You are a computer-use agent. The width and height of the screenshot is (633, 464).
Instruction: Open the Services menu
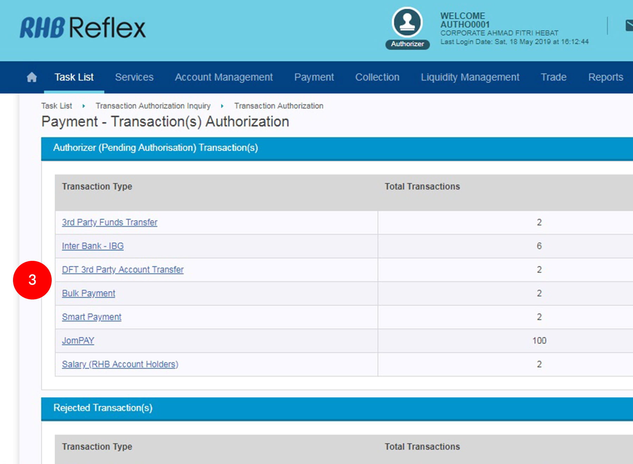(x=134, y=77)
